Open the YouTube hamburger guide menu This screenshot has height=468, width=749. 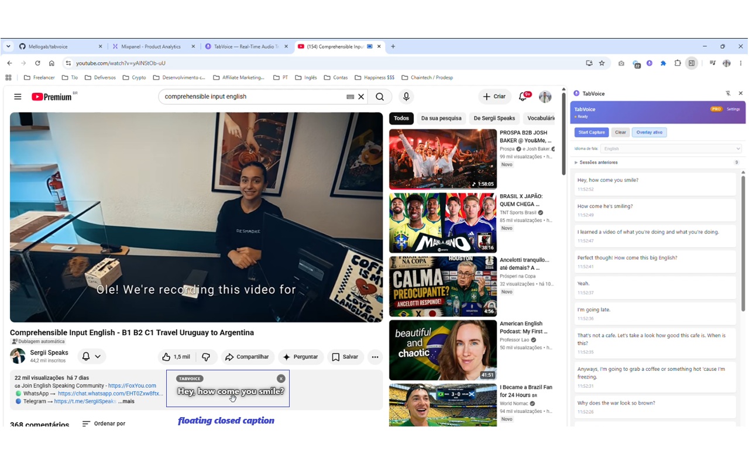[18, 97]
